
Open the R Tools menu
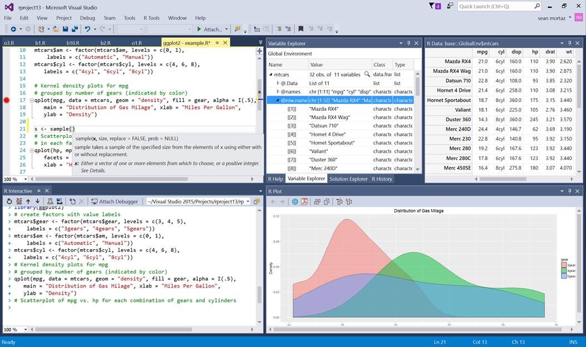click(x=151, y=17)
